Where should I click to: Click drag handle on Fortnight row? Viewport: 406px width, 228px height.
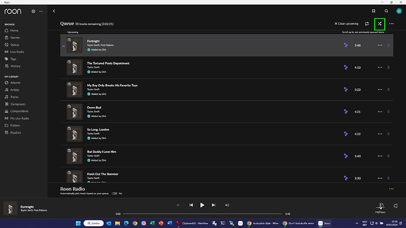(388, 45)
